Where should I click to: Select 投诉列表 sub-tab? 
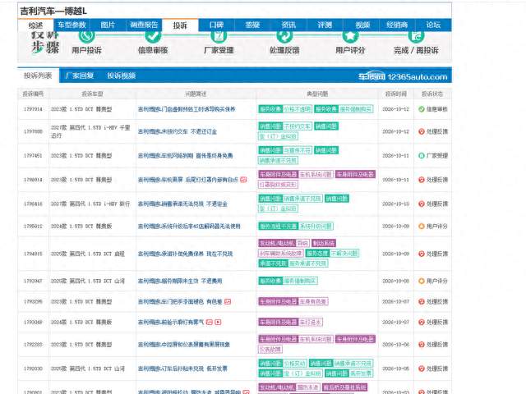coord(38,76)
